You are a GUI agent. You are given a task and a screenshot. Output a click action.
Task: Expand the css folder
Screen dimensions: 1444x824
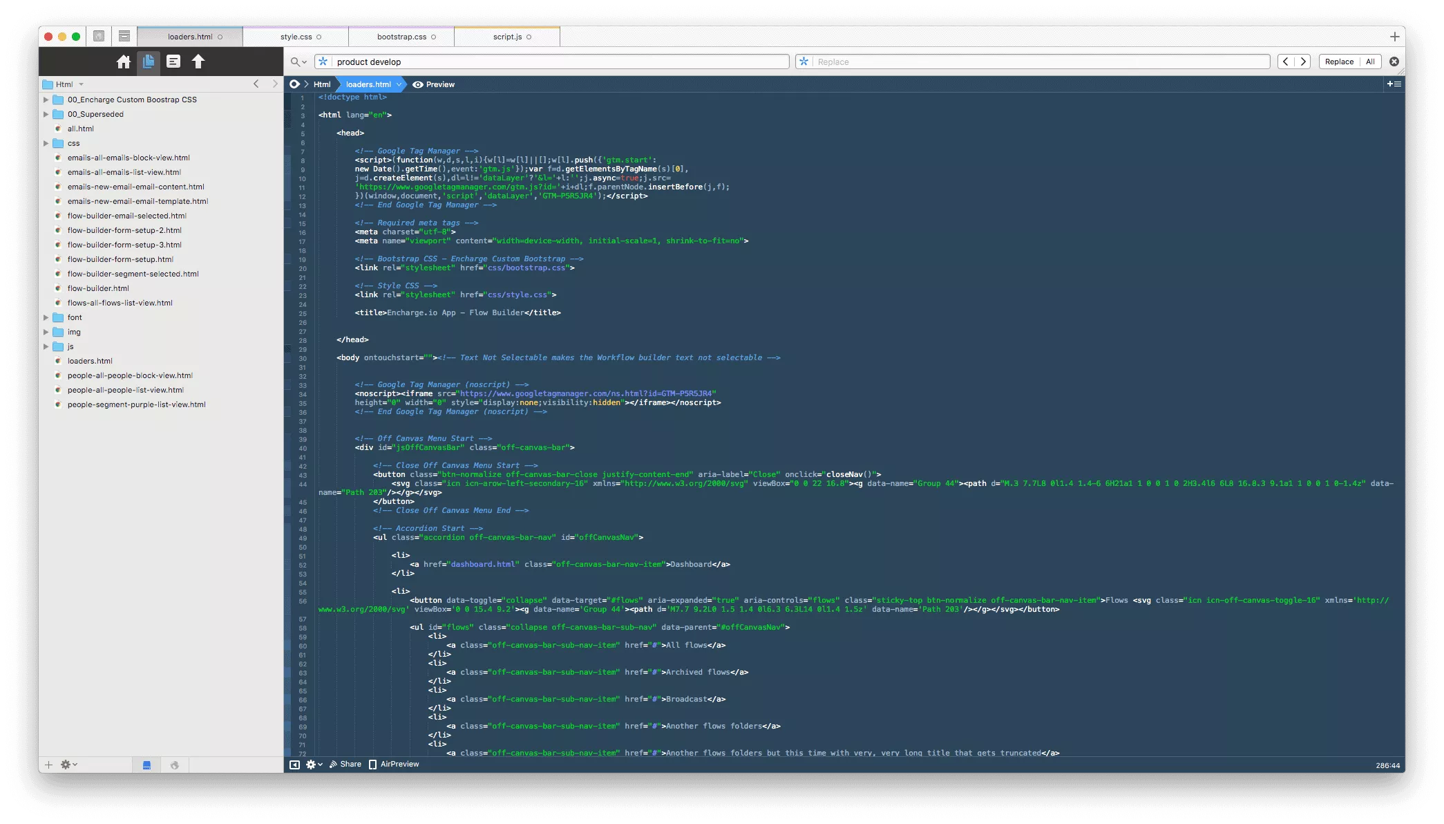click(46, 143)
